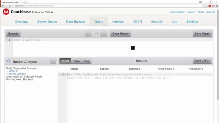Click the Clear History button
The height and width of the screenshot is (123, 219).
[x=120, y=33]
